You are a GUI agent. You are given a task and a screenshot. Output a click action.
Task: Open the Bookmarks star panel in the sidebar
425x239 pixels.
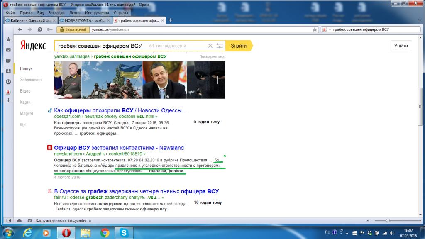click(8, 39)
